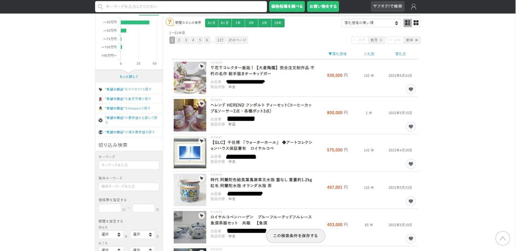Open the user account icon in header
Viewport: 516px width, 251px height.
click(x=414, y=6)
